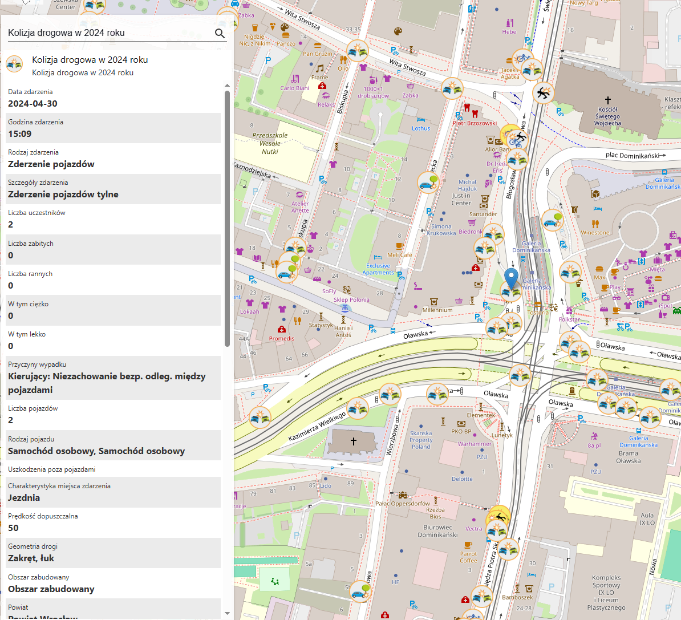Viewport: 681px width, 620px height.
Task: Click the details panel scroll-up arrow
Action: 227,86
